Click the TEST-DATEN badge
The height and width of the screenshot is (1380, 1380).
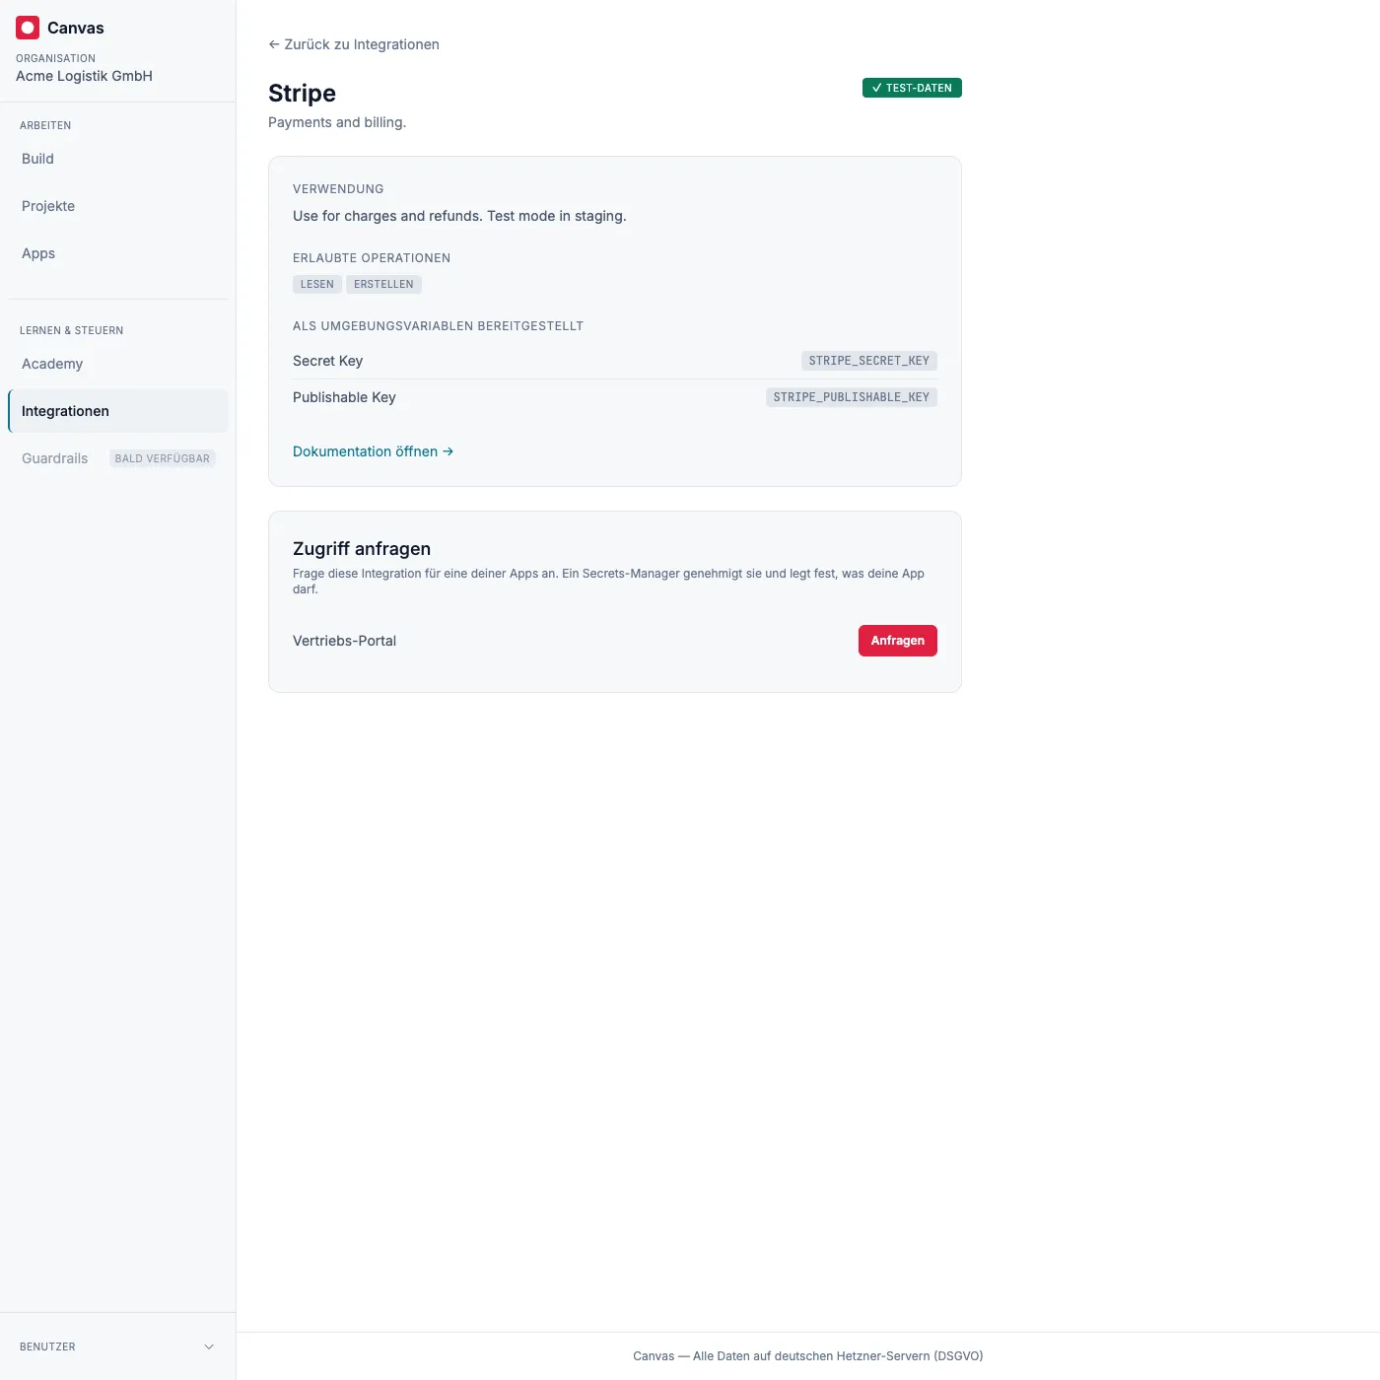click(912, 88)
